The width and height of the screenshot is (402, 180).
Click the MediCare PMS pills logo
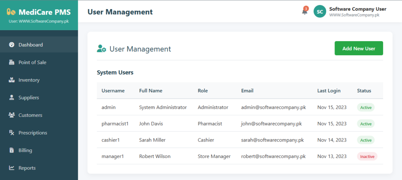pyautogui.click(x=11, y=12)
